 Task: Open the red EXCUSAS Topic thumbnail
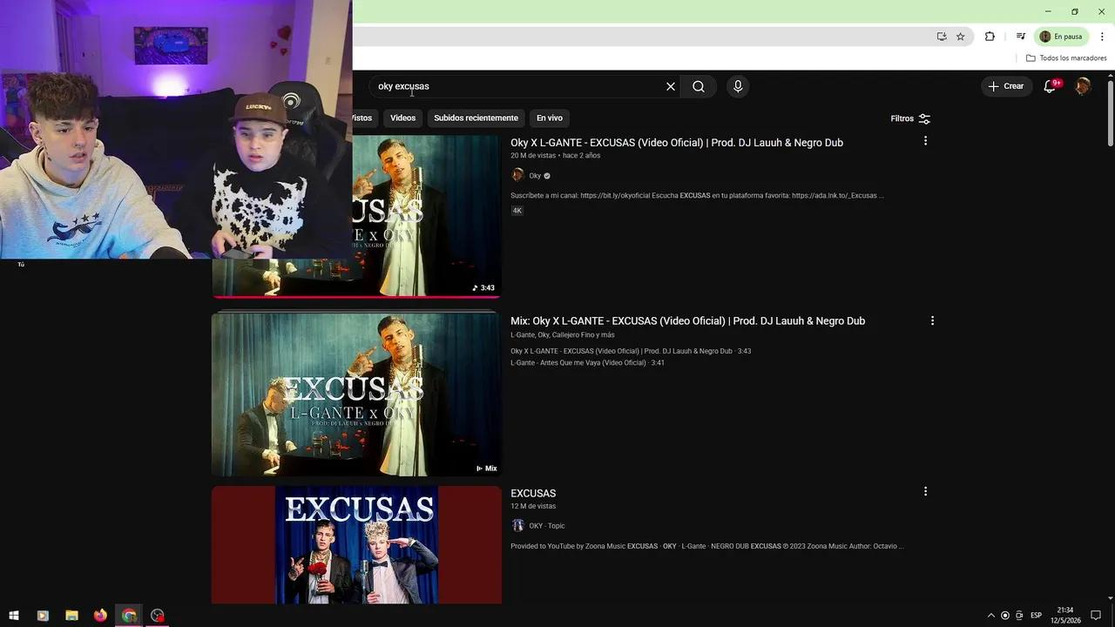click(x=356, y=544)
